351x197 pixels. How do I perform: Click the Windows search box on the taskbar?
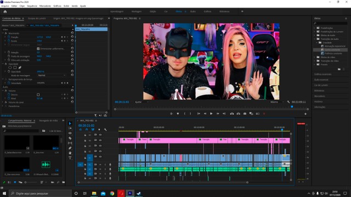tap(40, 193)
